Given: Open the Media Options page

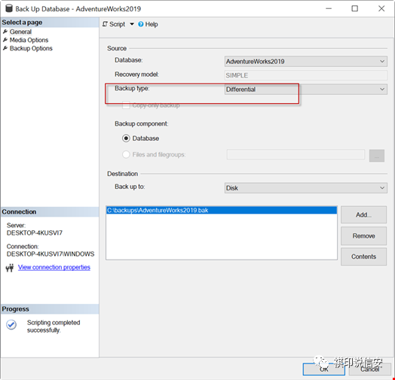Looking at the screenshot, I should pos(29,40).
